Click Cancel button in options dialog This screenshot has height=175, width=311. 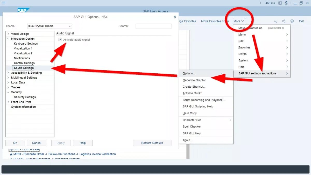[x=37, y=143]
